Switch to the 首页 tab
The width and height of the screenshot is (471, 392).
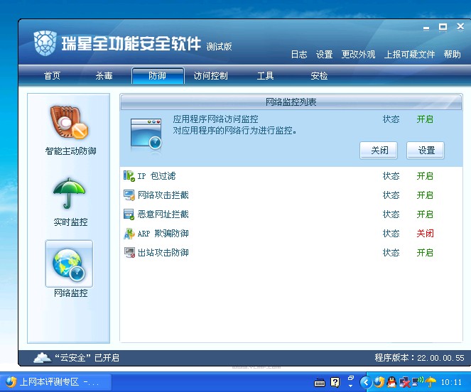pyautogui.click(x=53, y=76)
